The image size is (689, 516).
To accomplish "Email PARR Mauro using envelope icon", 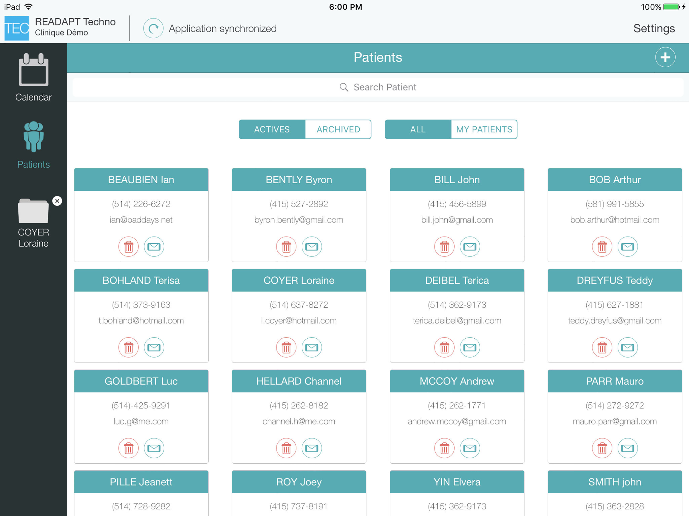I will click(x=628, y=448).
